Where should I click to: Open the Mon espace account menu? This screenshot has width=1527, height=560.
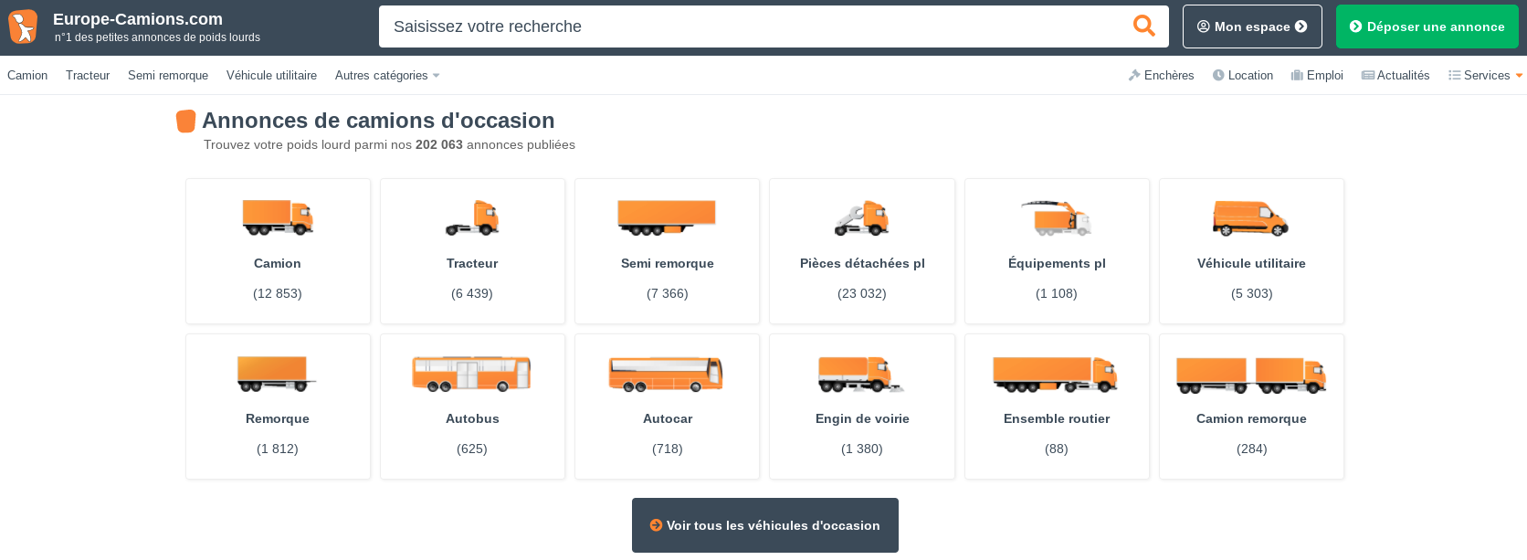click(x=1252, y=26)
